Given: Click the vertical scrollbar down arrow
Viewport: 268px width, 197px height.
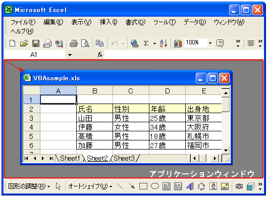Looking at the screenshot, I should 226,150.
